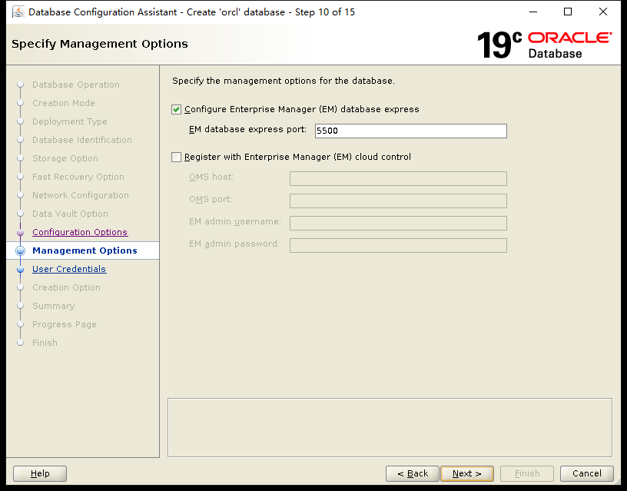Viewport: 627px width, 491px height.
Task: Click the 'Fast Recovery Option' step text
Action: 78,177
